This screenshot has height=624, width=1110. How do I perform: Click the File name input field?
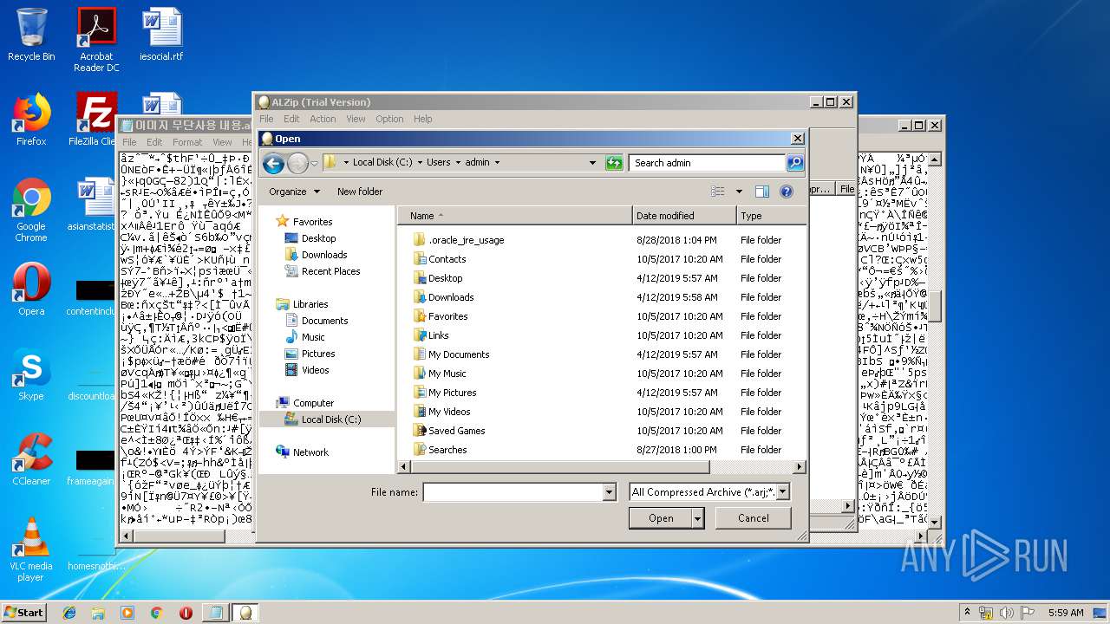pos(513,492)
